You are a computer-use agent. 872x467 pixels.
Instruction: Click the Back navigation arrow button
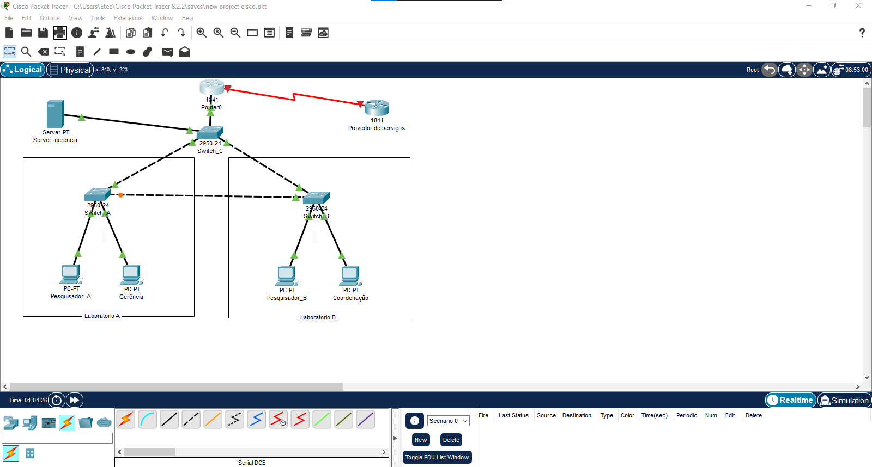[x=770, y=70]
